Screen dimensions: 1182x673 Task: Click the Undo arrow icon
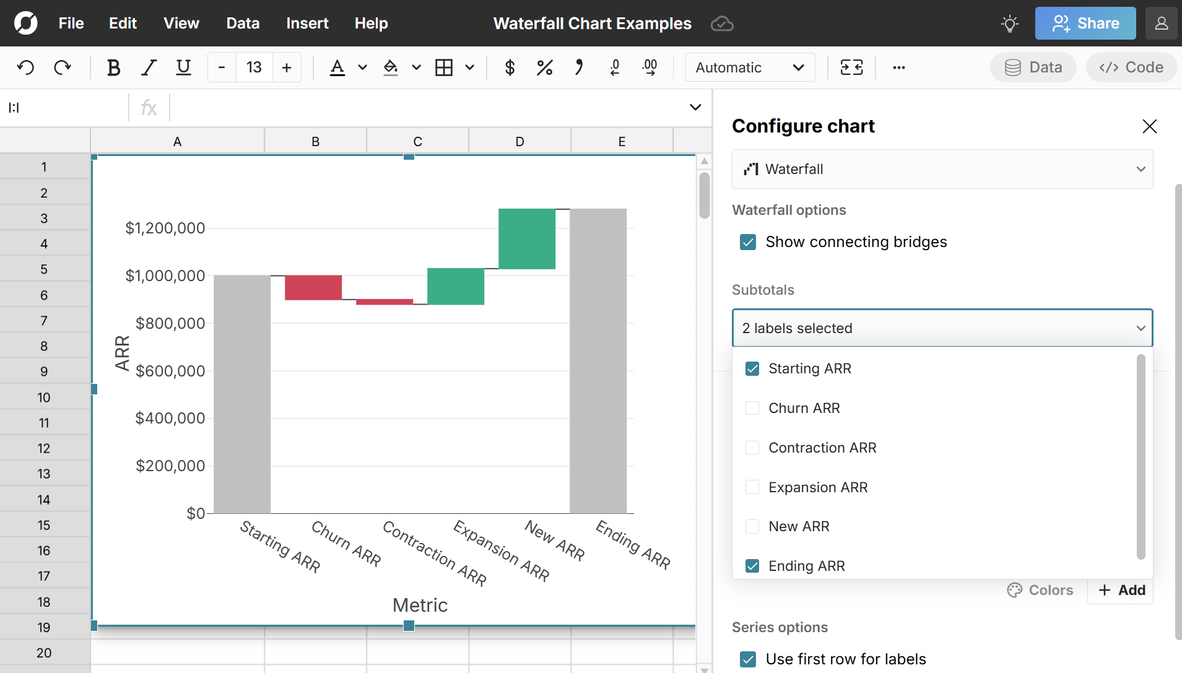pyautogui.click(x=25, y=67)
